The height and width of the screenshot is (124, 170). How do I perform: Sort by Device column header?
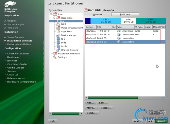[91, 27]
